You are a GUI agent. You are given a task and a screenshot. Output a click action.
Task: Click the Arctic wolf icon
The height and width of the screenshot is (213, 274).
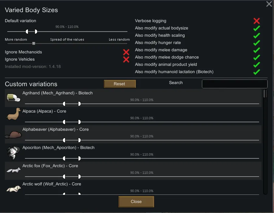pyautogui.click(x=13, y=188)
